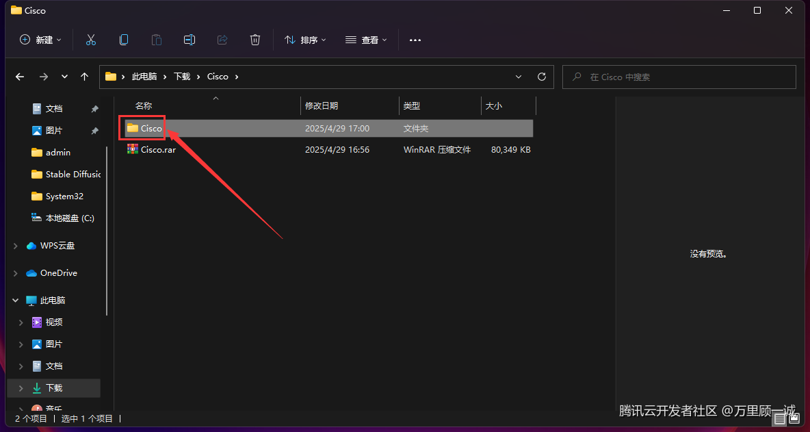This screenshot has width=810, height=432.
Task: Open the 查看 (View) dropdown
Action: coord(366,40)
